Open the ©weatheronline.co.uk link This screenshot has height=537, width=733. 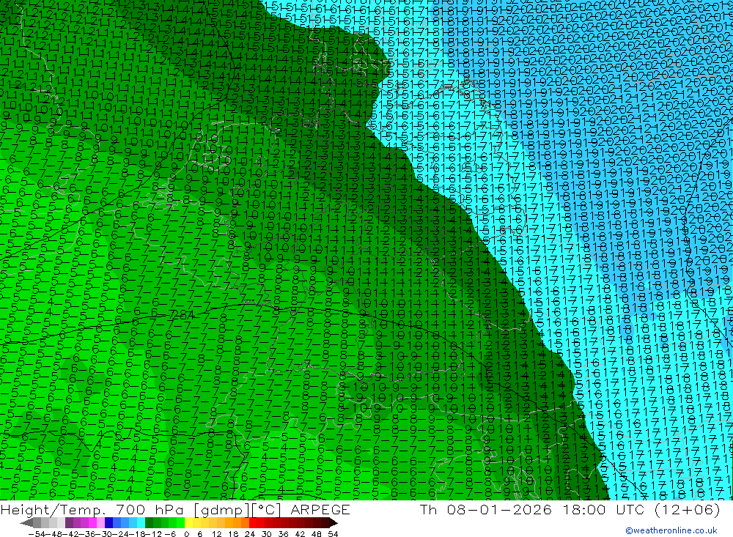(x=671, y=530)
